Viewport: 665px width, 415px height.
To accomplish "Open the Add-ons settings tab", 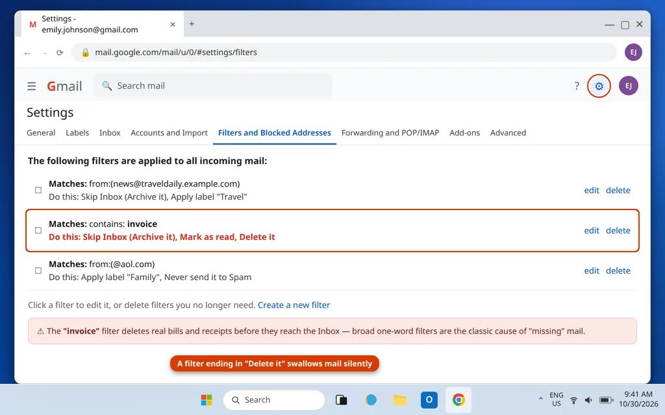I will coord(464,133).
